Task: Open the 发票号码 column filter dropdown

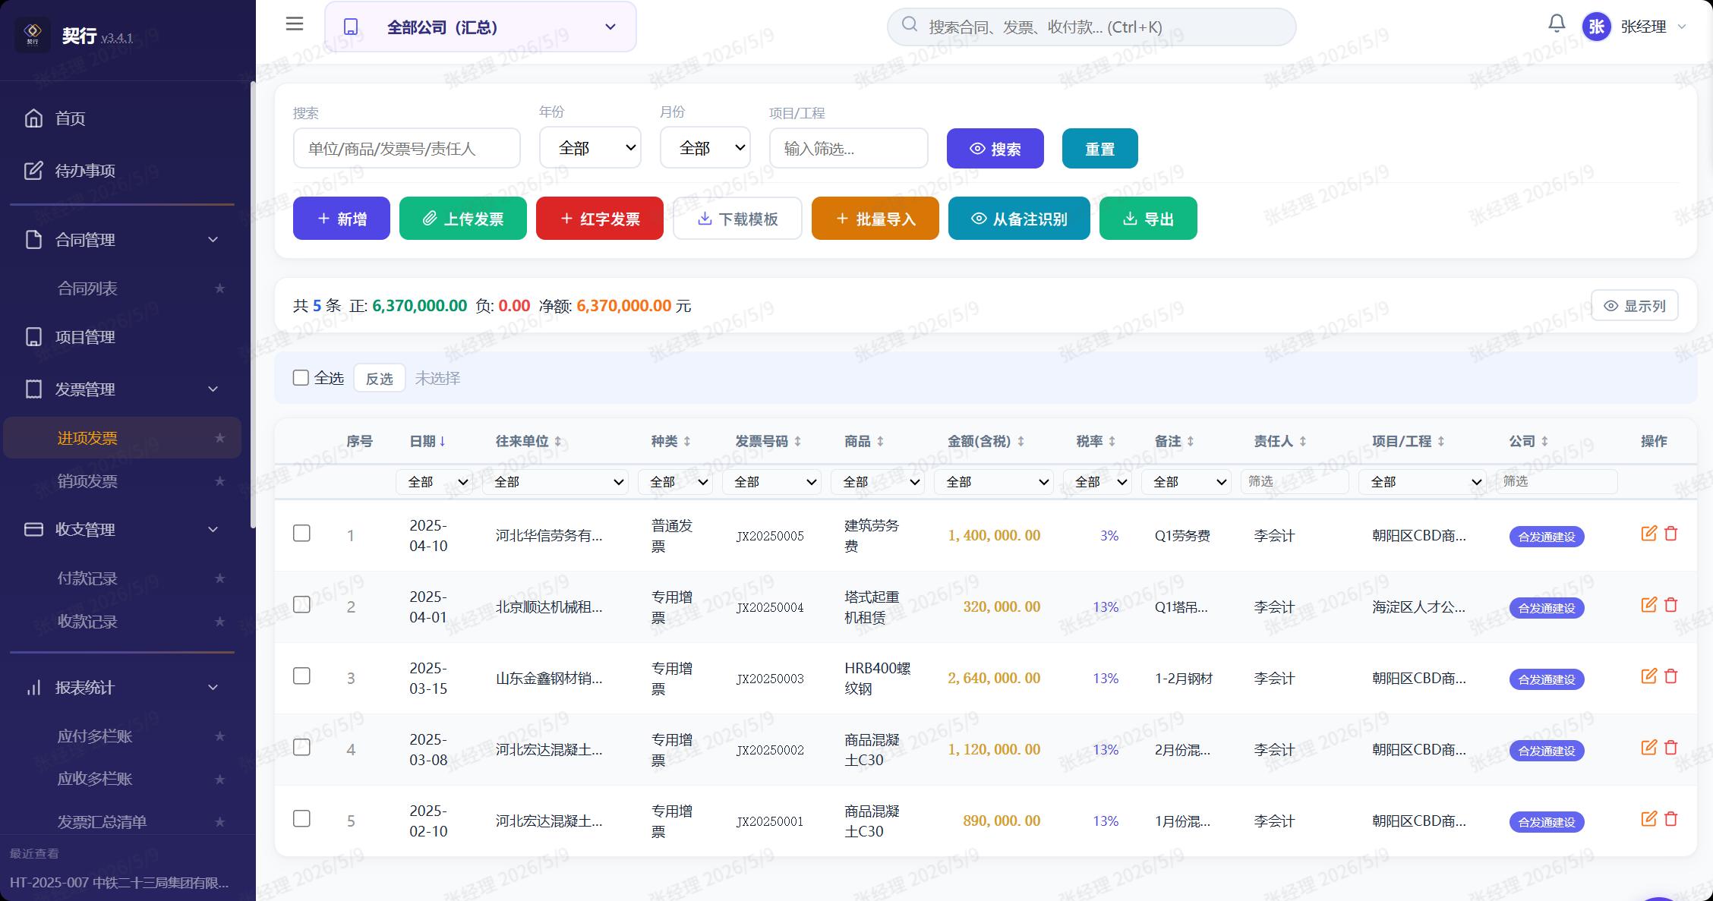Action: pos(771,482)
